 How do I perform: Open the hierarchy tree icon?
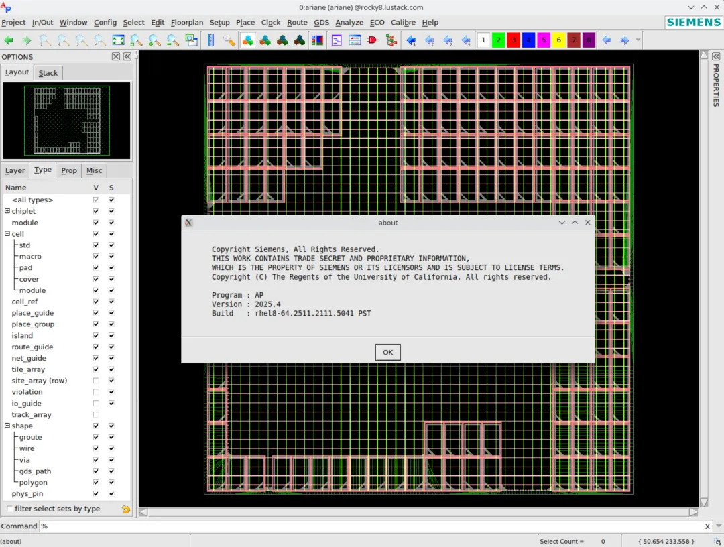[x=391, y=40]
